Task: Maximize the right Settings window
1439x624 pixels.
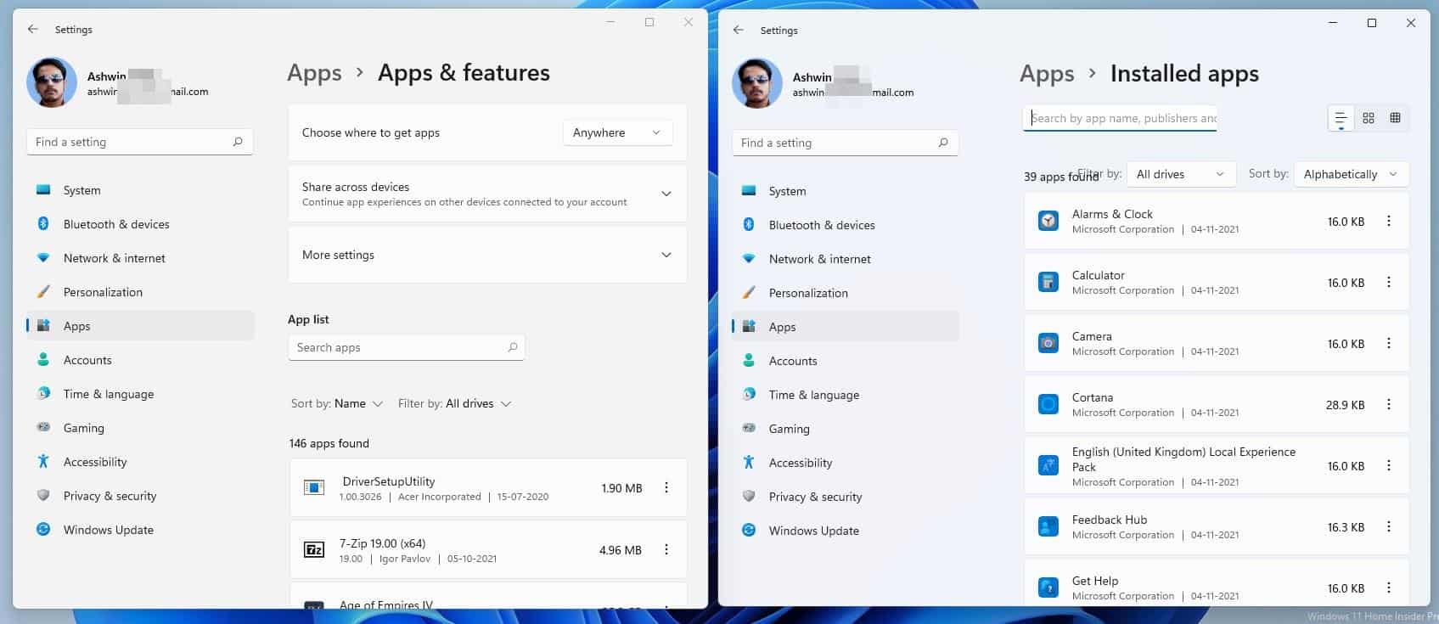Action: [x=1372, y=23]
